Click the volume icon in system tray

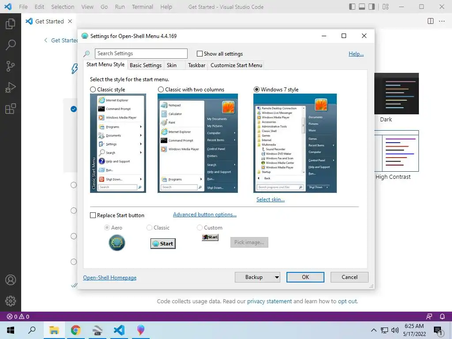(x=395, y=330)
